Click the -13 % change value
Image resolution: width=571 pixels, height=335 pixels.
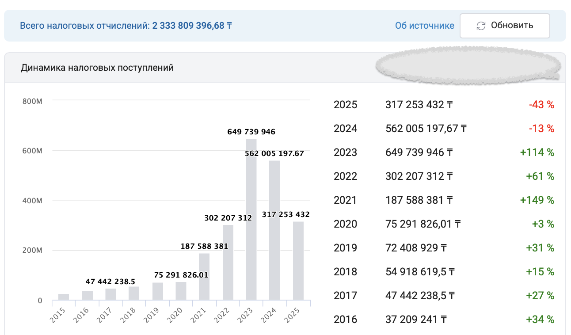pos(541,129)
